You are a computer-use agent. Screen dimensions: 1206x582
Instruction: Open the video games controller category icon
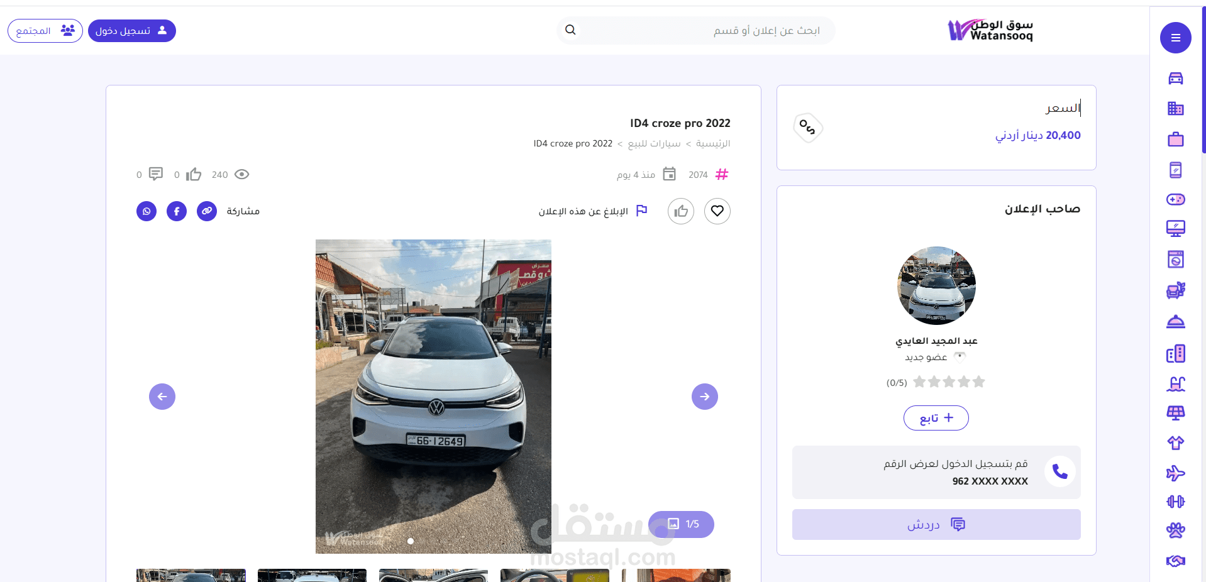click(x=1175, y=199)
